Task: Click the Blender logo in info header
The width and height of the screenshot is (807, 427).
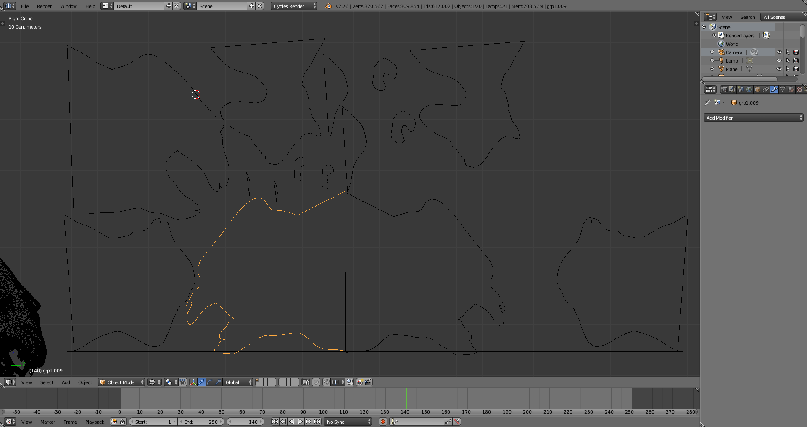Action: pyautogui.click(x=328, y=6)
